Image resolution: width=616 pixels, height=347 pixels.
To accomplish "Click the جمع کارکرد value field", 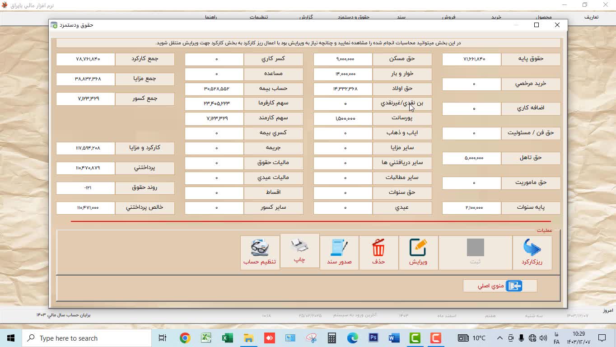I will click(x=85, y=59).
